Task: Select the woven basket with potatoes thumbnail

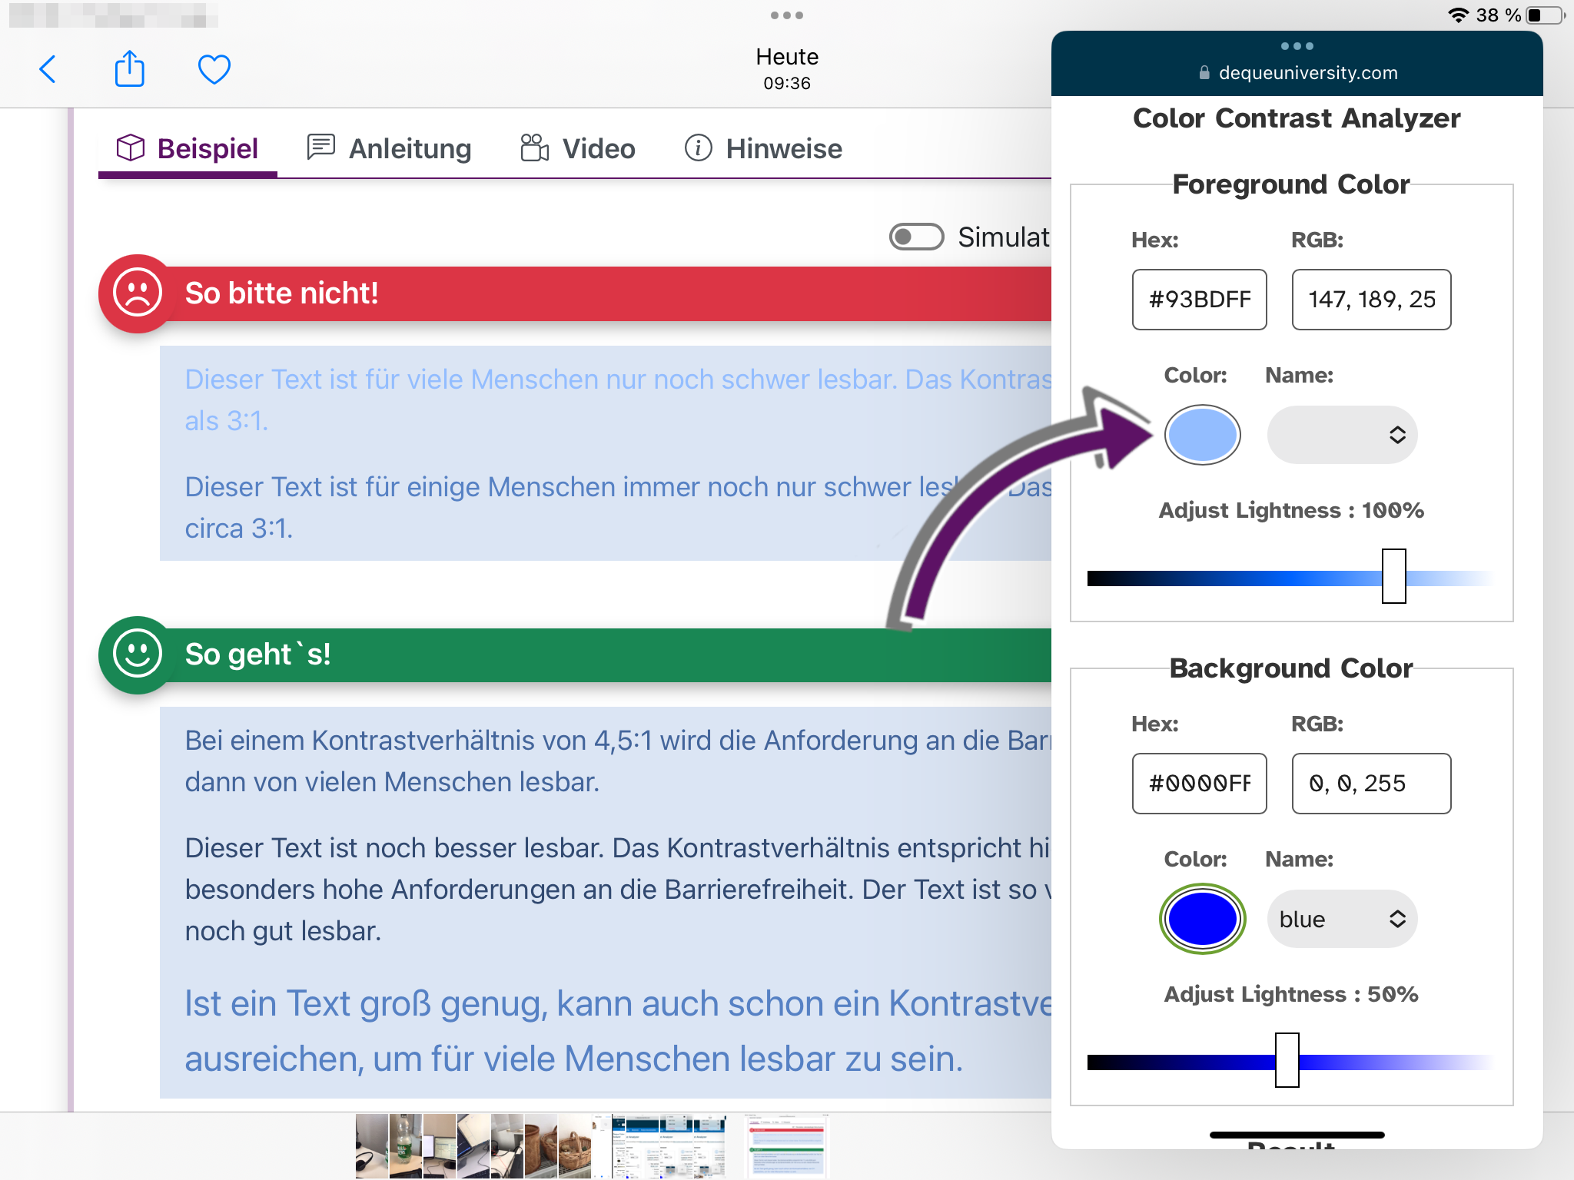Action: click(575, 1145)
